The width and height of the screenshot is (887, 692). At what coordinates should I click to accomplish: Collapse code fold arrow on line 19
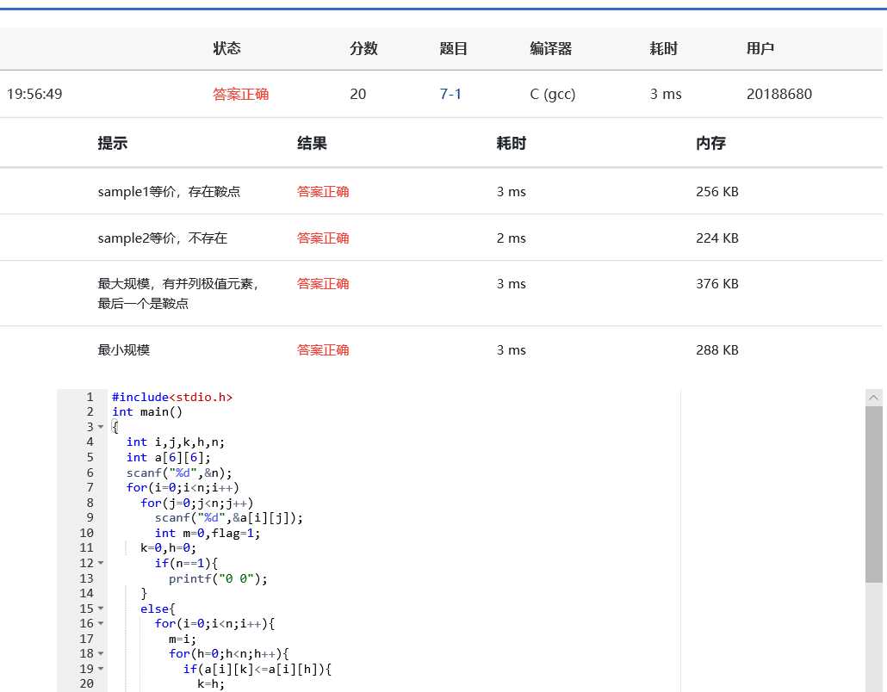(101, 669)
